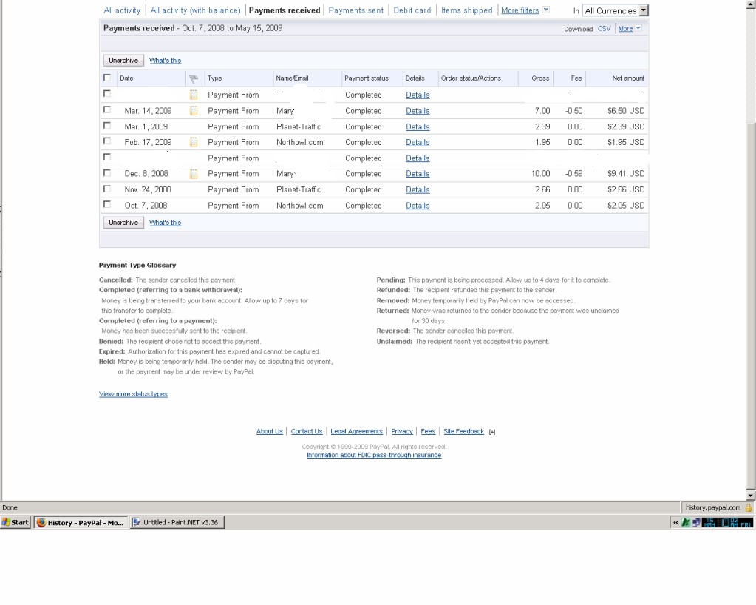Open the About Us footer link
Screen dimensions: 756x605
pos(269,431)
